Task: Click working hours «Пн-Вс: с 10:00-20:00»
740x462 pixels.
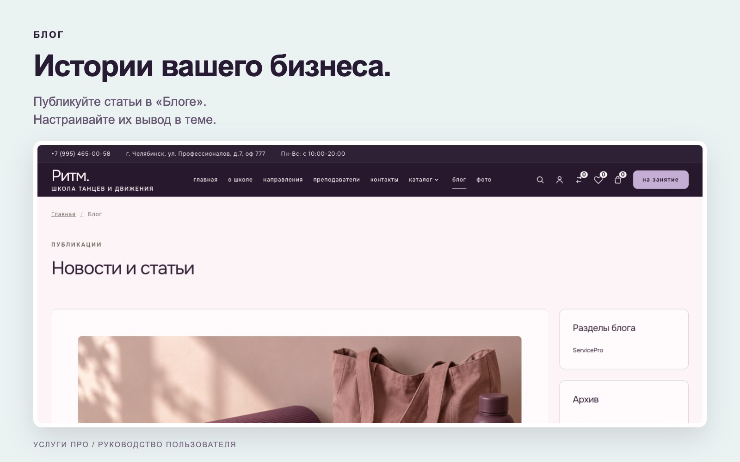Action: [x=313, y=154]
